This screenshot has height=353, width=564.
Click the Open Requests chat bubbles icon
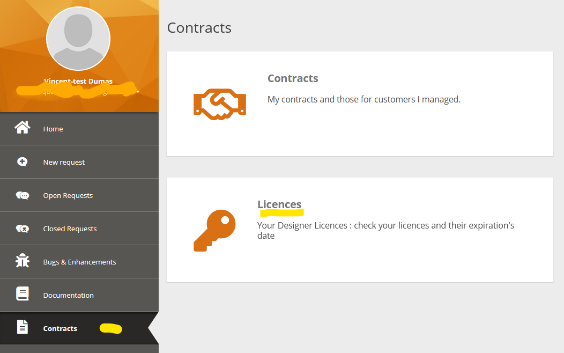tap(22, 195)
